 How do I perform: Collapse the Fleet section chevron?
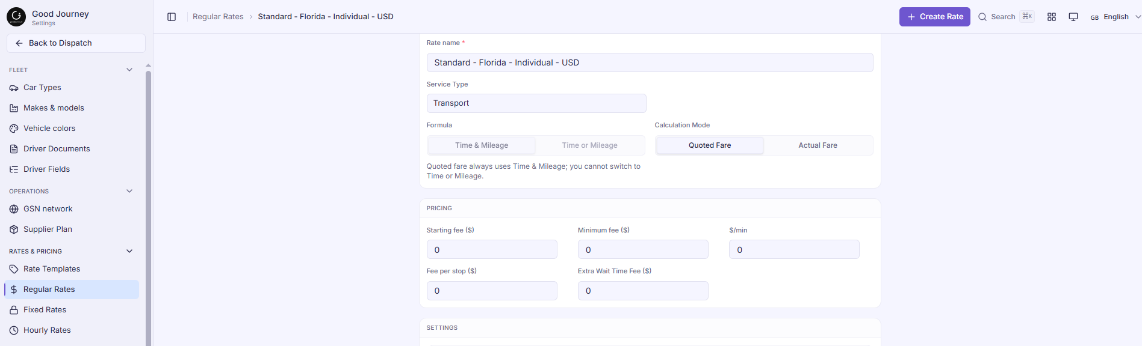coord(129,70)
